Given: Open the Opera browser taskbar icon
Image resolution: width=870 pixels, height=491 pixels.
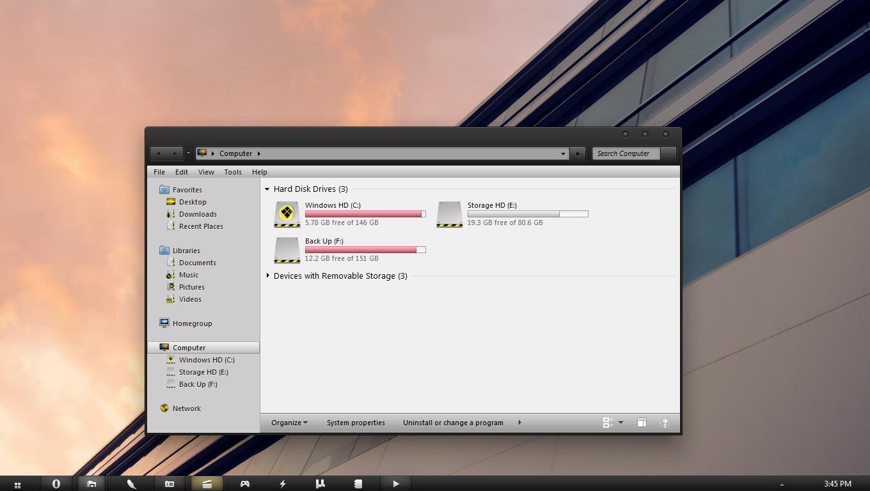Looking at the screenshot, I should tap(56, 484).
